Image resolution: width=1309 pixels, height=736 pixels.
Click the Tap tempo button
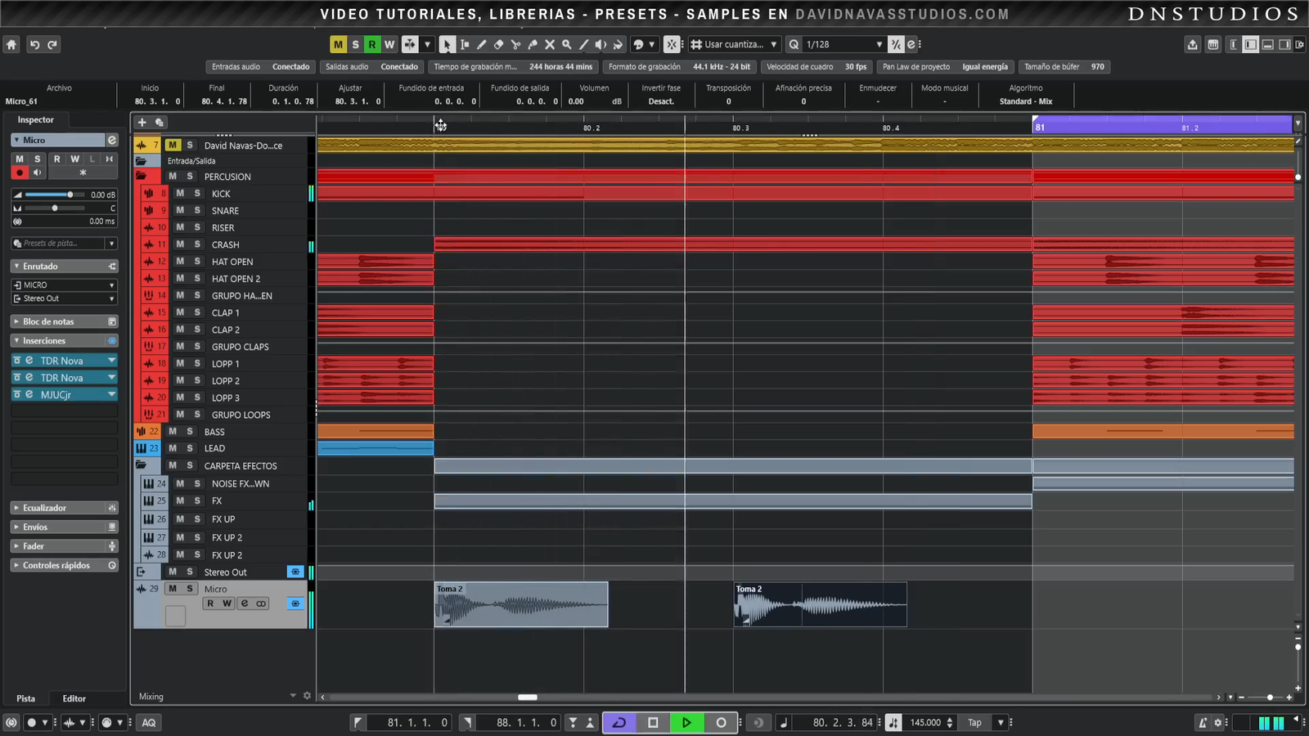974,722
